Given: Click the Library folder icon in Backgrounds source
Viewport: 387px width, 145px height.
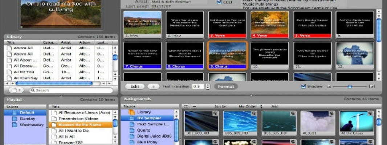Looking at the screenshot, I should click(132, 112).
